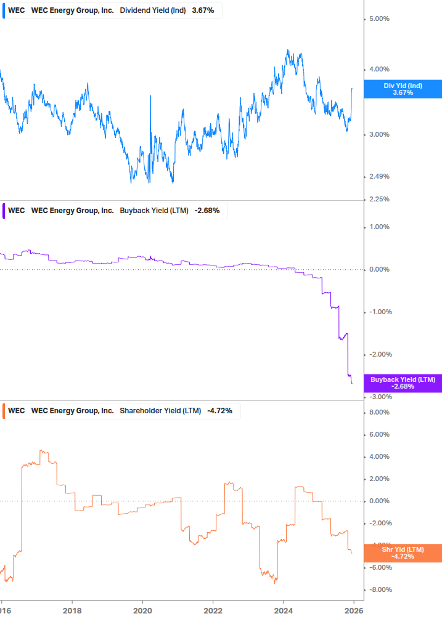Viewport: 442px width, 619px height.
Task: Click the 6.00% tick on the shareholder axis
Action: point(379,435)
